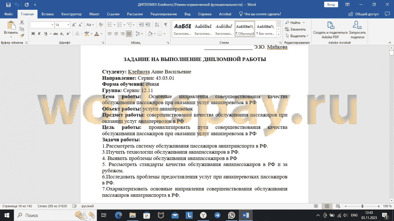Decrease paragraph indent
The image size is (394, 221).
click(x=141, y=25)
